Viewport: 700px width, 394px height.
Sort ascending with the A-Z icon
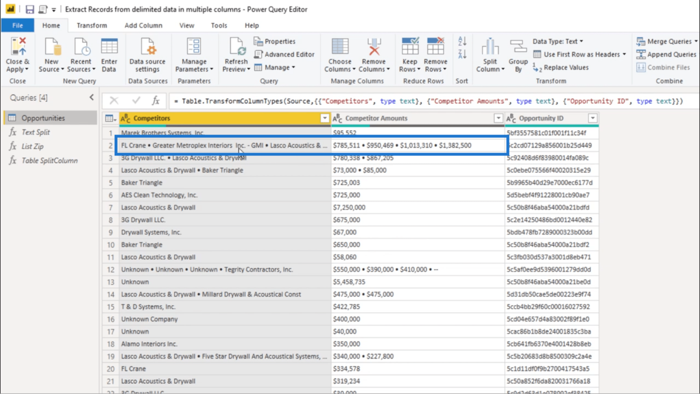pos(462,41)
